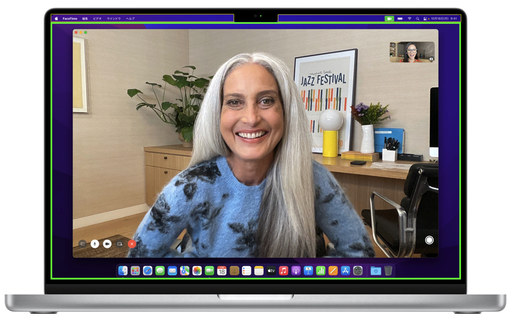Open the 編集 menu
Screen dimensions: 509x320
pyautogui.click(x=85, y=19)
